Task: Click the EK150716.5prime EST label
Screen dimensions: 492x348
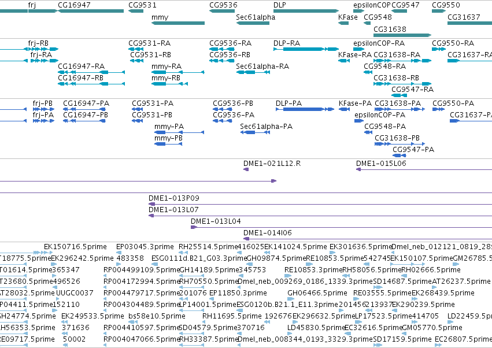Action: (x=75, y=247)
